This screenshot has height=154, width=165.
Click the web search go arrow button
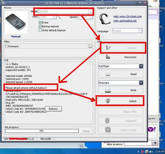(155, 143)
